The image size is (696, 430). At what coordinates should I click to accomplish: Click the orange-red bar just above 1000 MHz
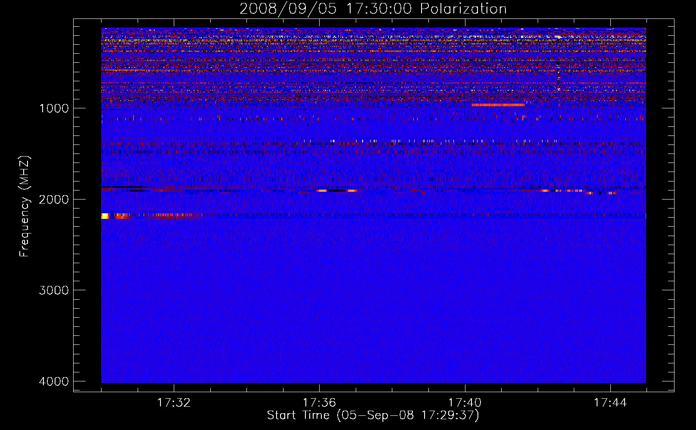point(498,105)
